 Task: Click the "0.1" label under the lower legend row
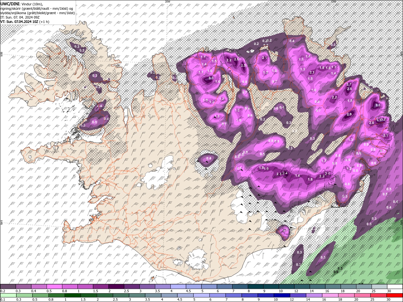click(3, 300)
